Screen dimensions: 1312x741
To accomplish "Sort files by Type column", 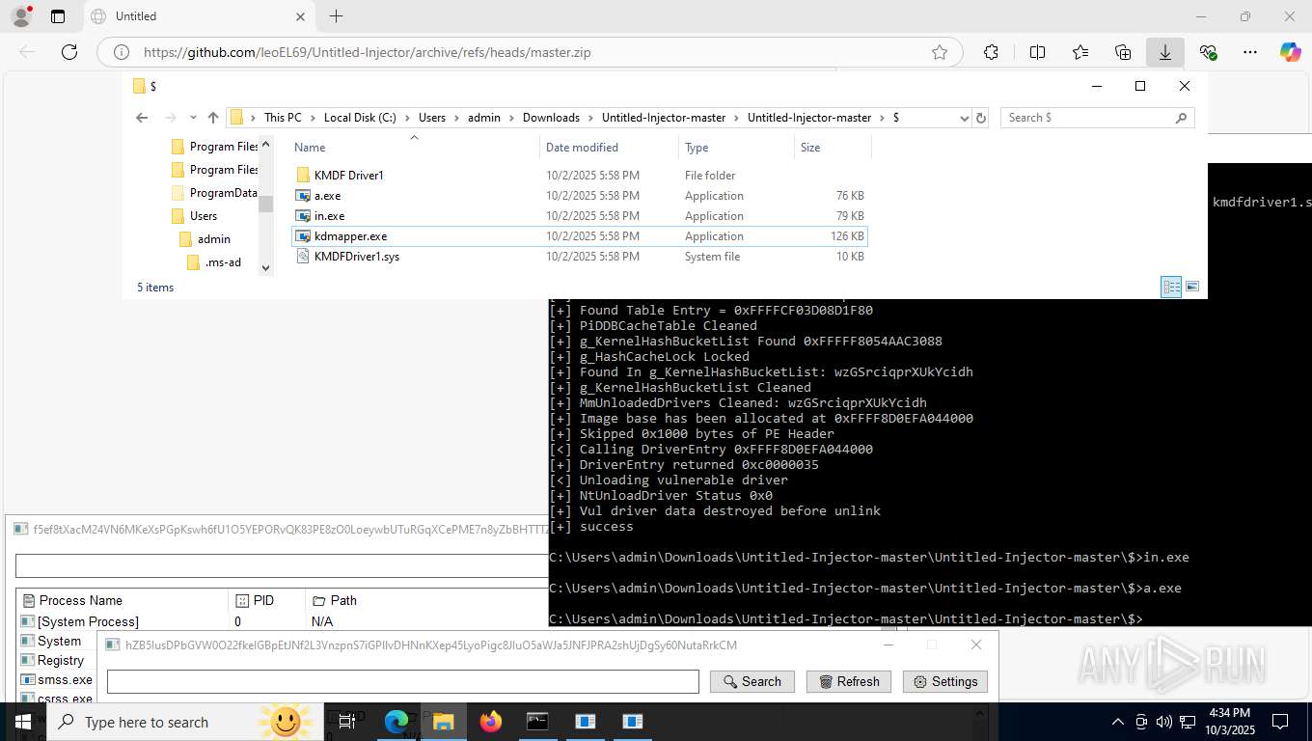I will 736,148.
